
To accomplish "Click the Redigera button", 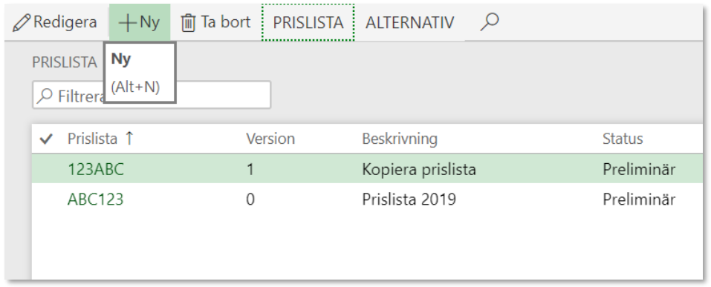I will (55, 23).
